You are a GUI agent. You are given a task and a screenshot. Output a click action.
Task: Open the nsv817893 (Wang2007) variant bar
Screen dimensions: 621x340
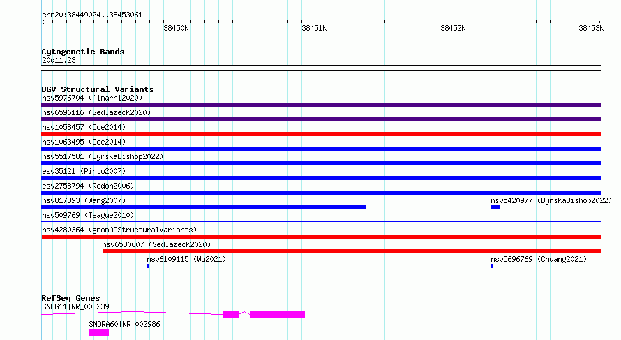click(x=204, y=207)
